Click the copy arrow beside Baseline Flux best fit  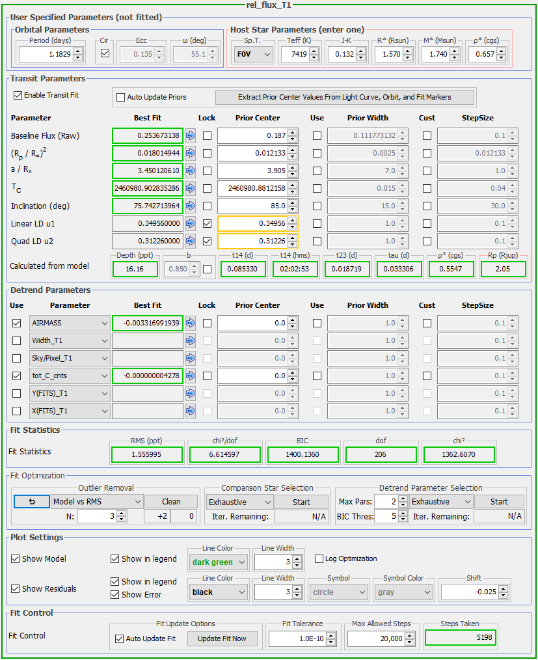point(191,136)
